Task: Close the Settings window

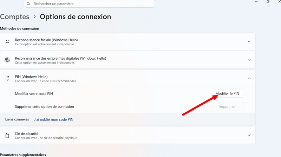Action: click(x=279, y=2)
